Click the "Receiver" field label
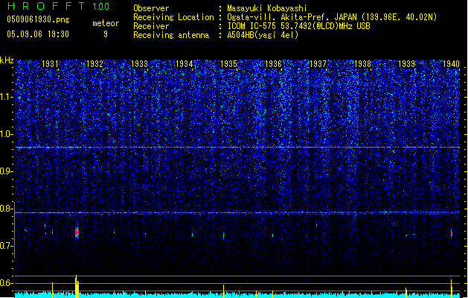The width and height of the screenshot is (468, 298). 151,26
